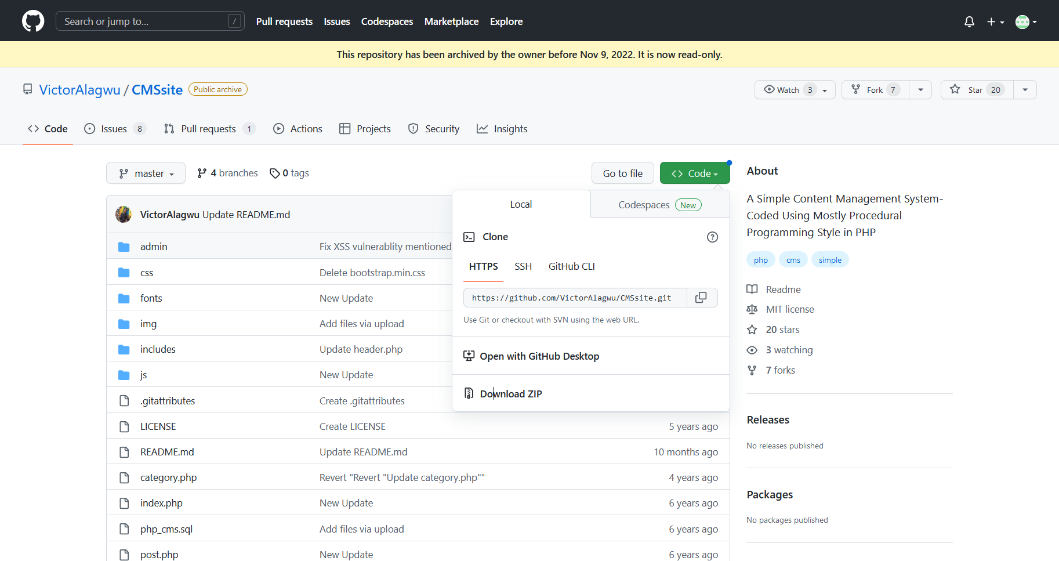Open the LICENSE file
The width and height of the screenshot is (1059, 561).
tap(158, 426)
